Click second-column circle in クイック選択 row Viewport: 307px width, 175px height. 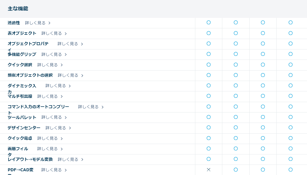[x=236, y=65]
